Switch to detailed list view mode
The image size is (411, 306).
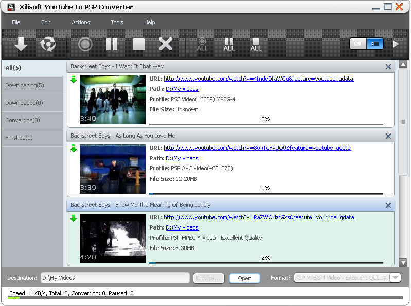(374, 44)
